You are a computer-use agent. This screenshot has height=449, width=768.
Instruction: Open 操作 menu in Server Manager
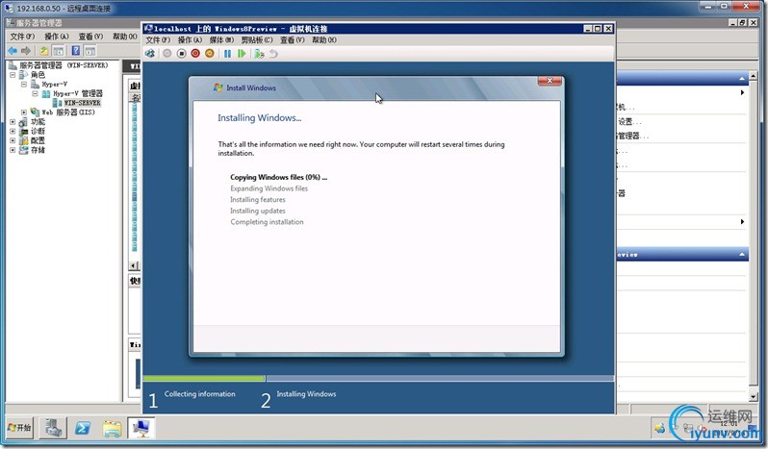[57, 37]
